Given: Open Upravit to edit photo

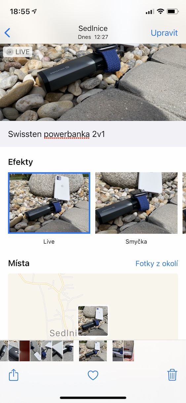Looking at the screenshot, I should [x=164, y=33].
